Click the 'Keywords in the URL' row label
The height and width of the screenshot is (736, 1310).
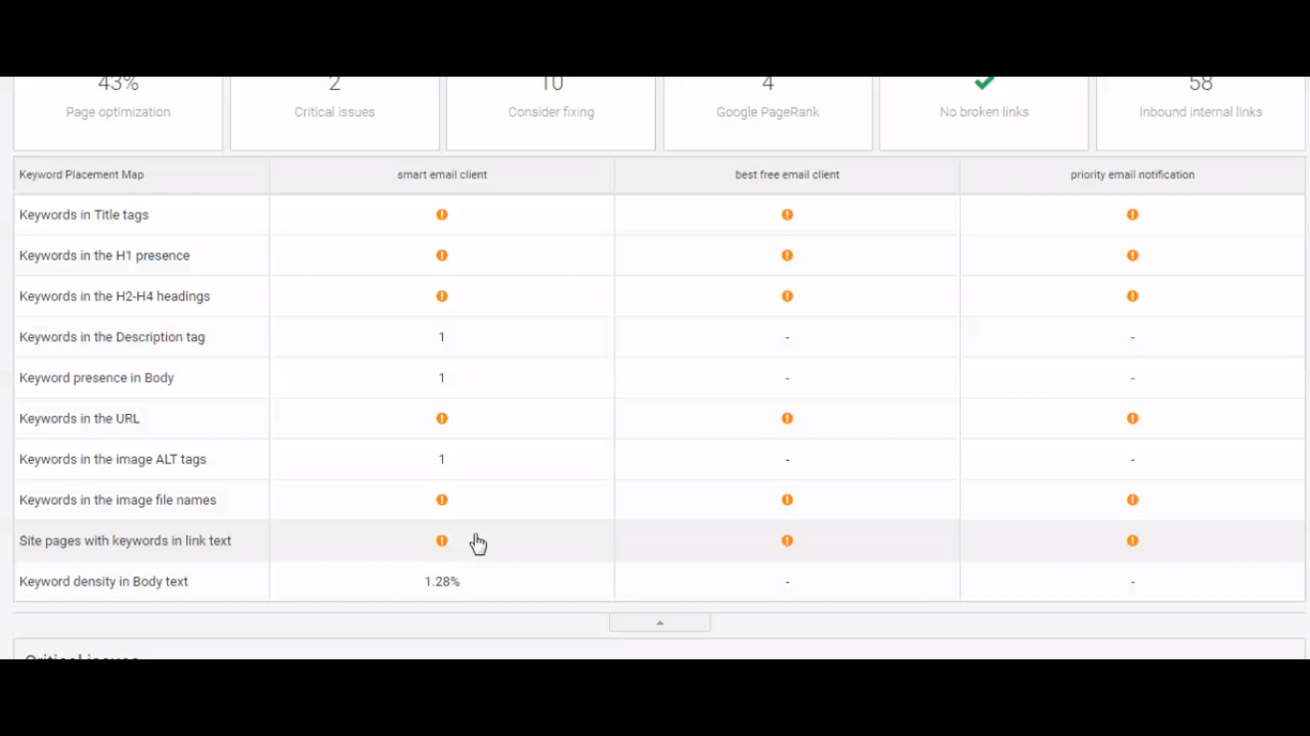(x=80, y=419)
